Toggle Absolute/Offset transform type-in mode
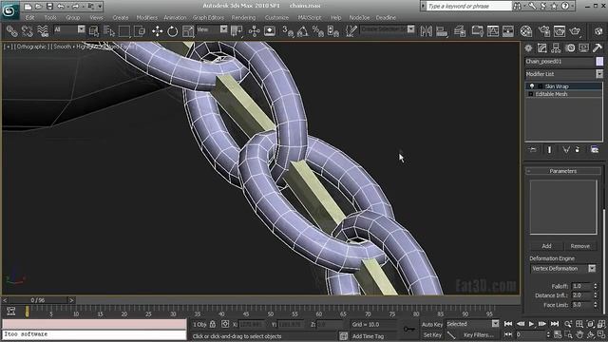 pyautogui.click(x=225, y=324)
